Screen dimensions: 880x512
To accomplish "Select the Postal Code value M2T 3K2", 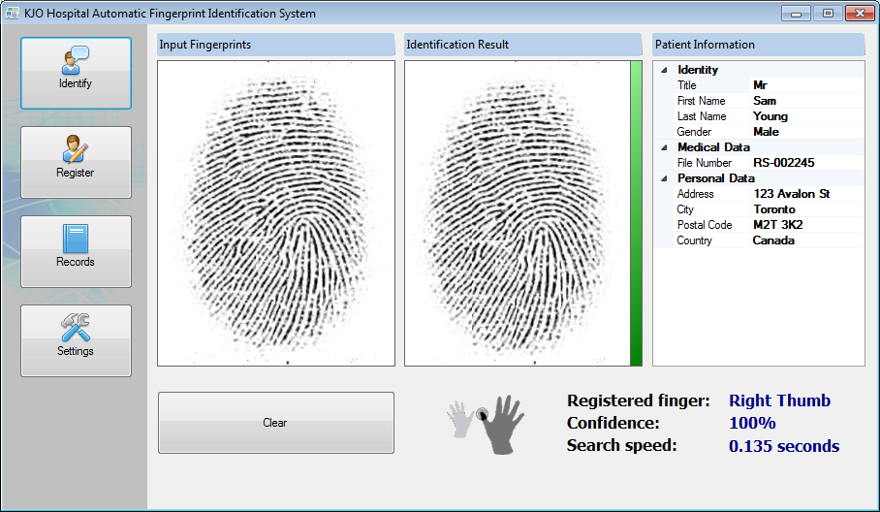I will tap(777, 225).
